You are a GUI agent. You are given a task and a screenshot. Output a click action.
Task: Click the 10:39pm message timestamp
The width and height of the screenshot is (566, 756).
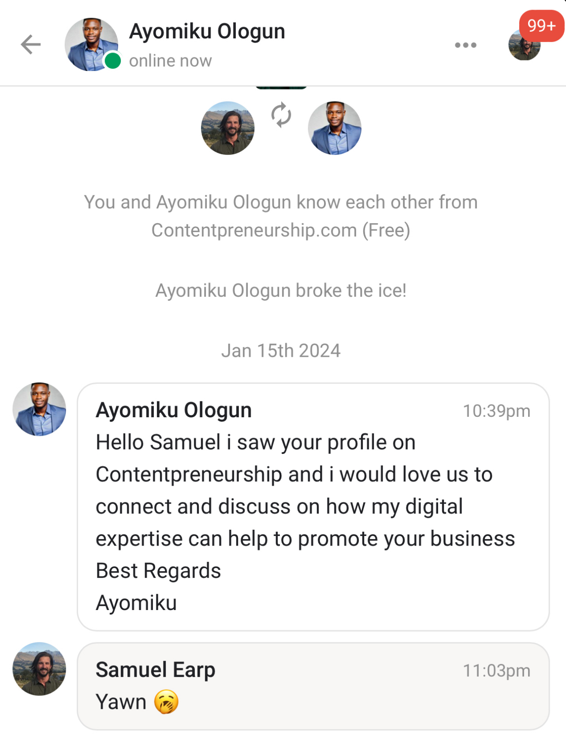pos(496,411)
